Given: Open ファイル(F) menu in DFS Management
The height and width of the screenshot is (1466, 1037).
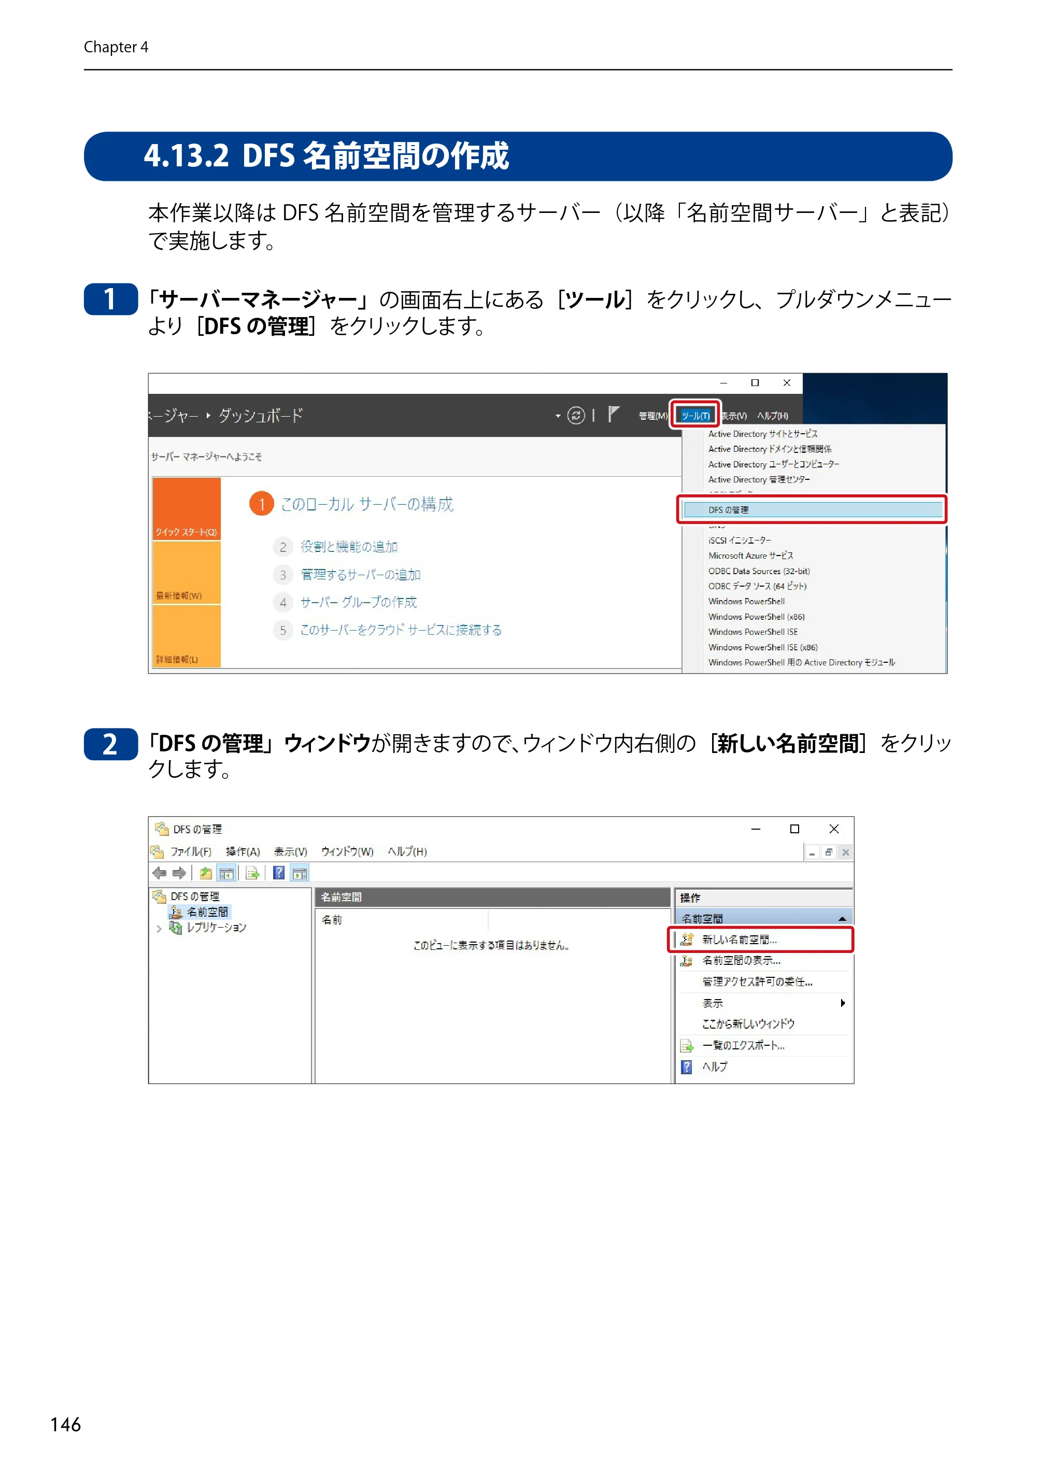Looking at the screenshot, I should 190,852.
